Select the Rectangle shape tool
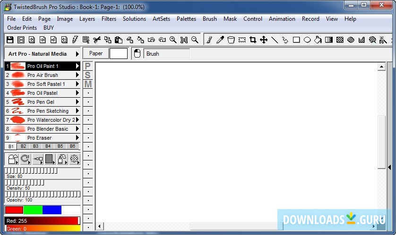 coord(296,40)
